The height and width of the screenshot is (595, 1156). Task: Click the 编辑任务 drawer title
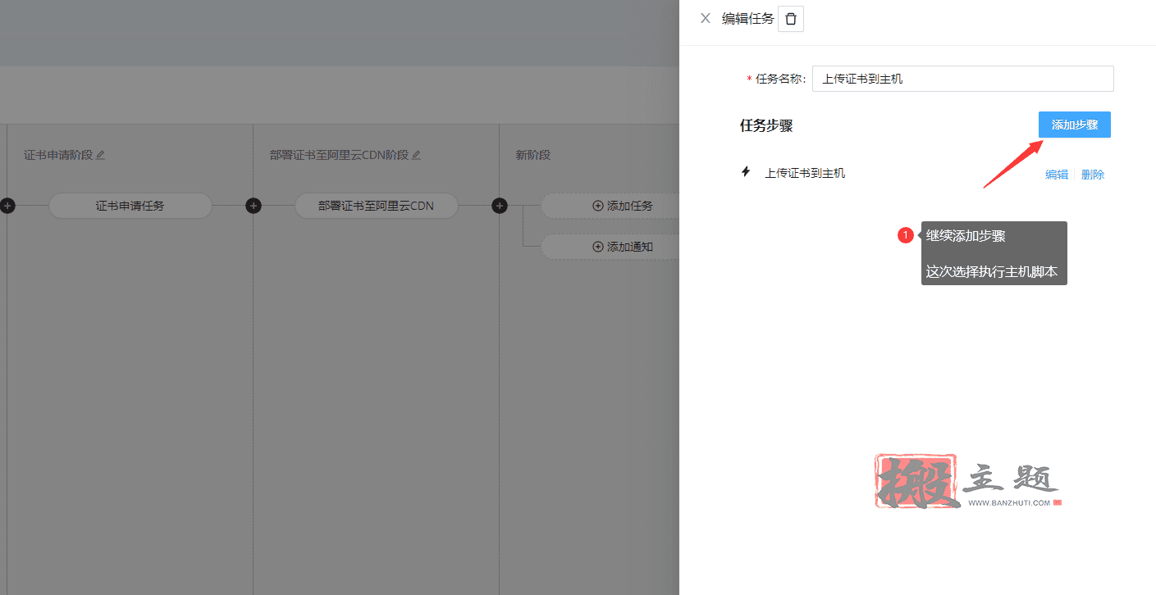(x=747, y=18)
